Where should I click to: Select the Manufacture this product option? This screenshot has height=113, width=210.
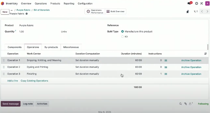pos(123,31)
